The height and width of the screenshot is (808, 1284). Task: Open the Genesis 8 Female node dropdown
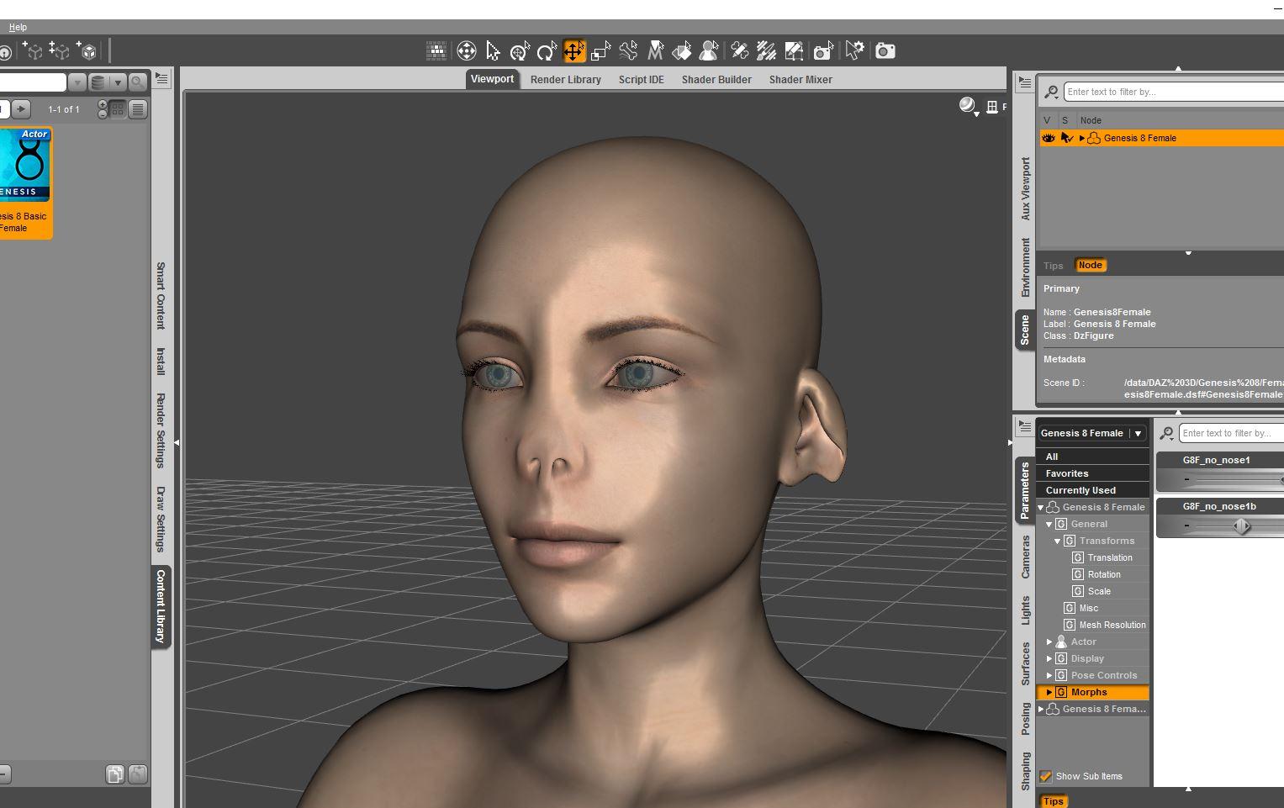pyautogui.click(x=1091, y=433)
